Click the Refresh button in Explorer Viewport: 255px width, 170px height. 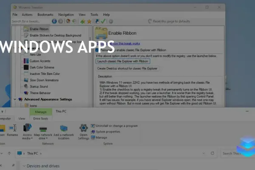click(212, 153)
